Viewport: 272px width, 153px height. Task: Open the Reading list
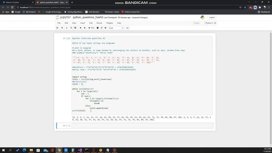click(264, 12)
